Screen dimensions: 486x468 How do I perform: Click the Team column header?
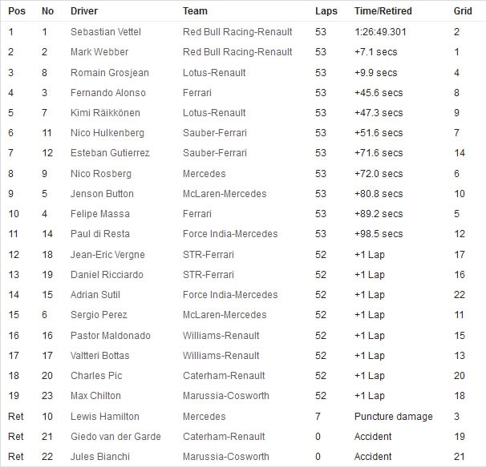tap(195, 11)
